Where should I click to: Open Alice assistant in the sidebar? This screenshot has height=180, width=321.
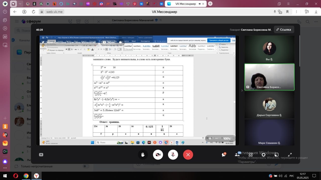(x=5, y=161)
